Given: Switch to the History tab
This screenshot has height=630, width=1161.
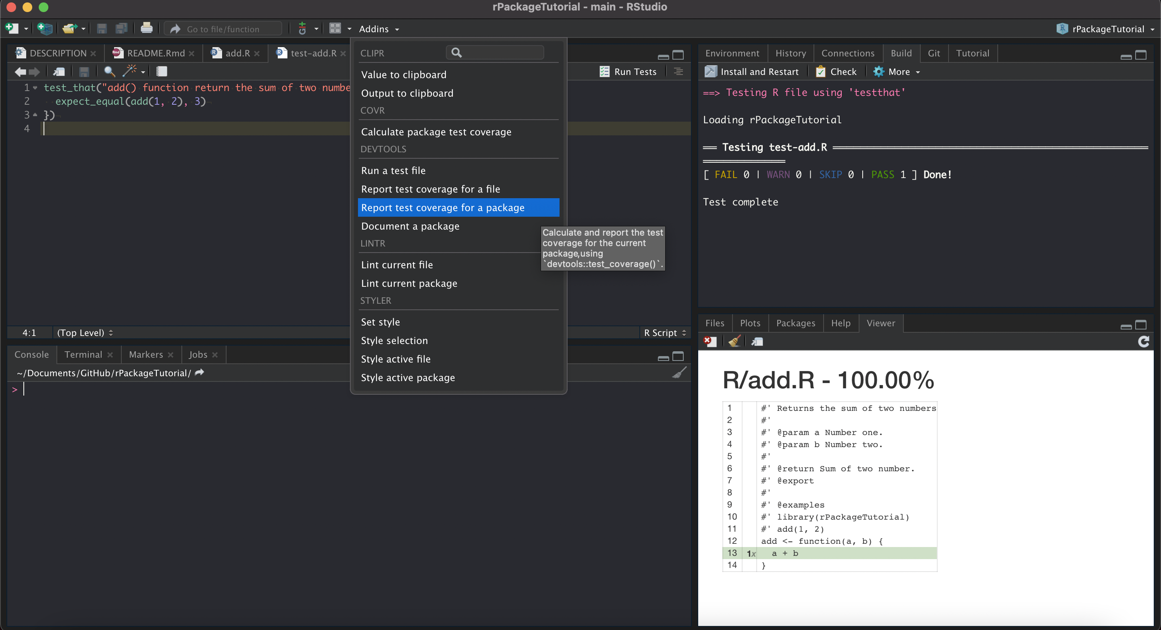Looking at the screenshot, I should pyautogui.click(x=790, y=53).
